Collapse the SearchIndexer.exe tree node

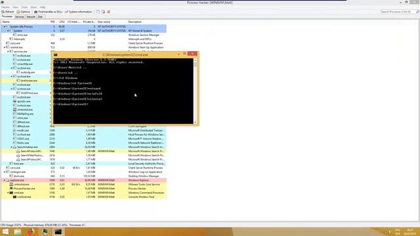coord(11,147)
